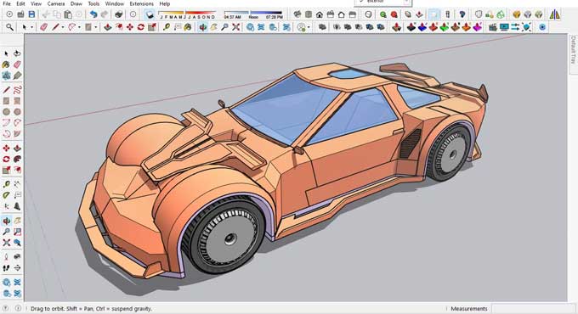
Task: Click the help question mark in status bar
Action: pos(6,308)
